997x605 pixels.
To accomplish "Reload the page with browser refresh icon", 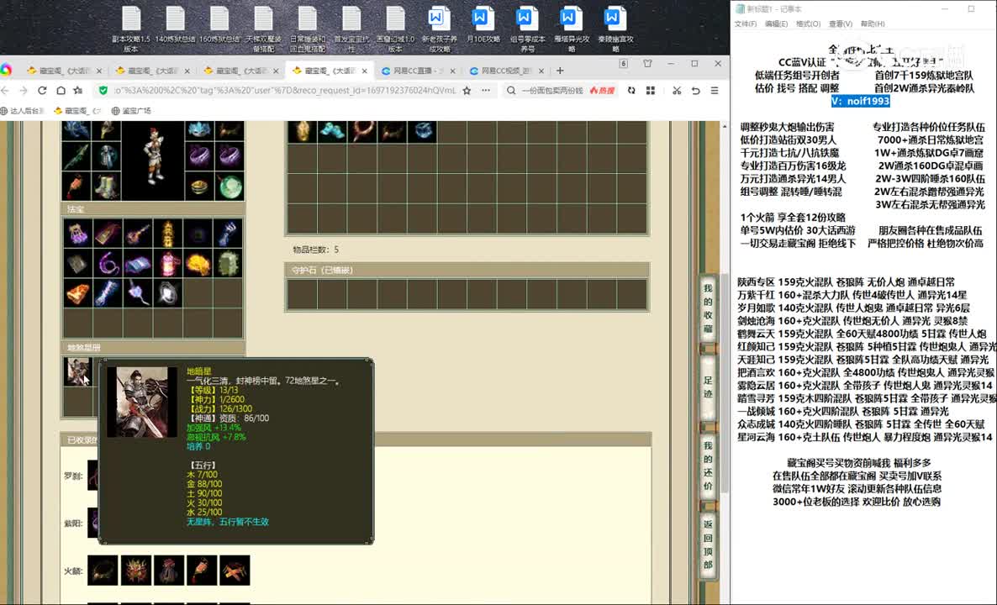I will point(42,91).
